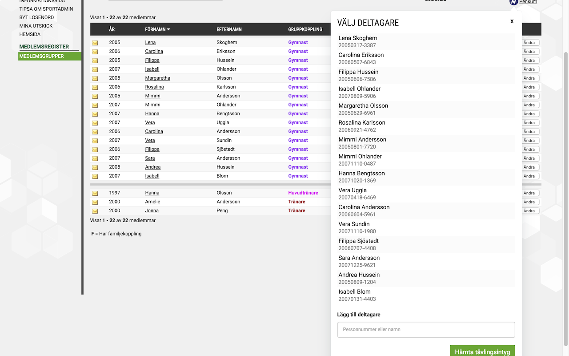Click the mail icon for Mimmi Andersson

click(95, 96)
